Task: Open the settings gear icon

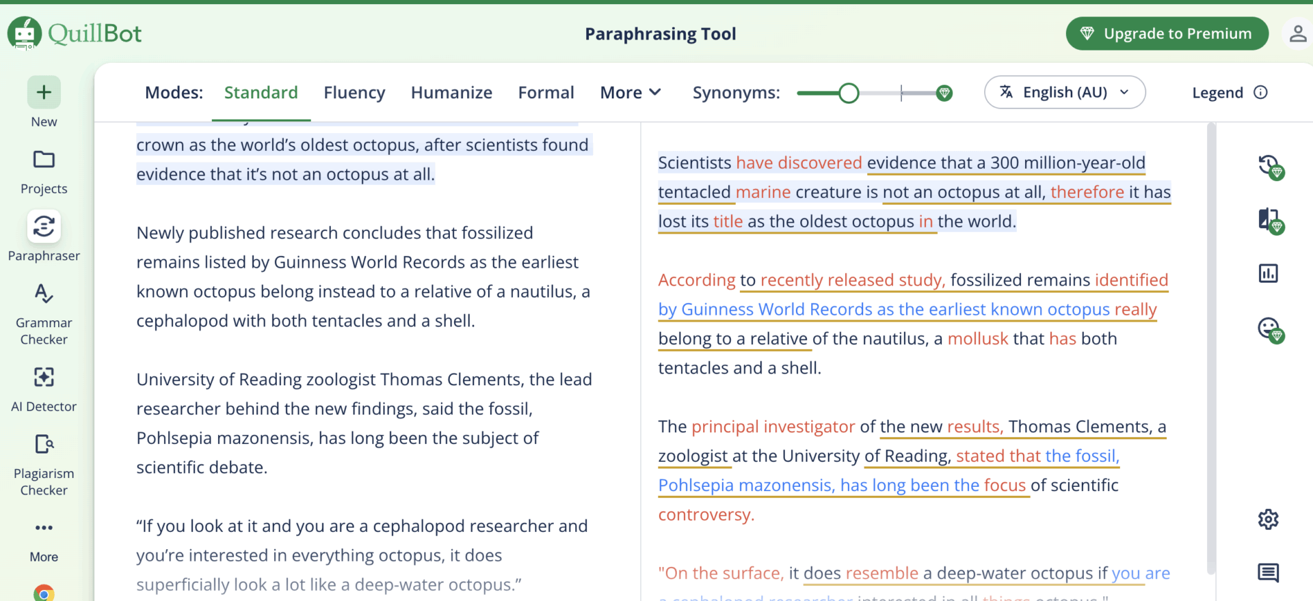Action: pos(1268,520)
